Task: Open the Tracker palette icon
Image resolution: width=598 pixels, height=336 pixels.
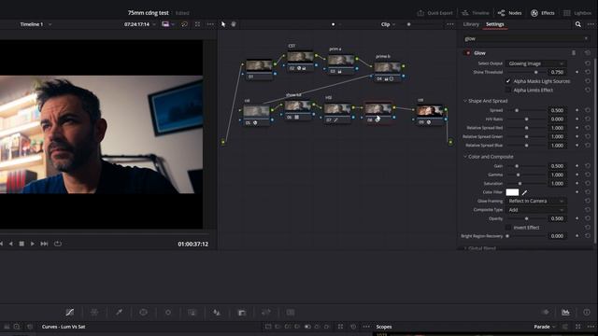Action: pyautogui.click(x=168, y=313)
